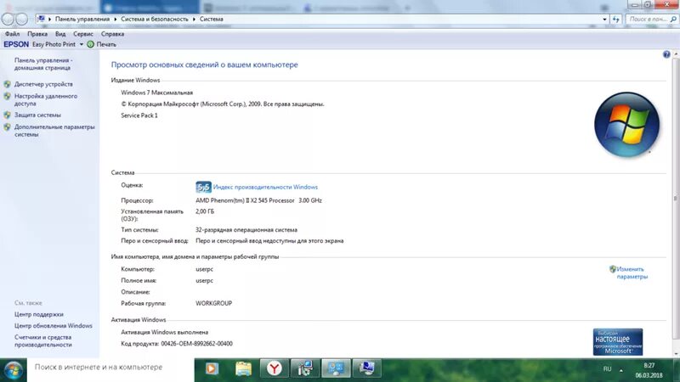Click the RU language indicator

coord(607,369)
